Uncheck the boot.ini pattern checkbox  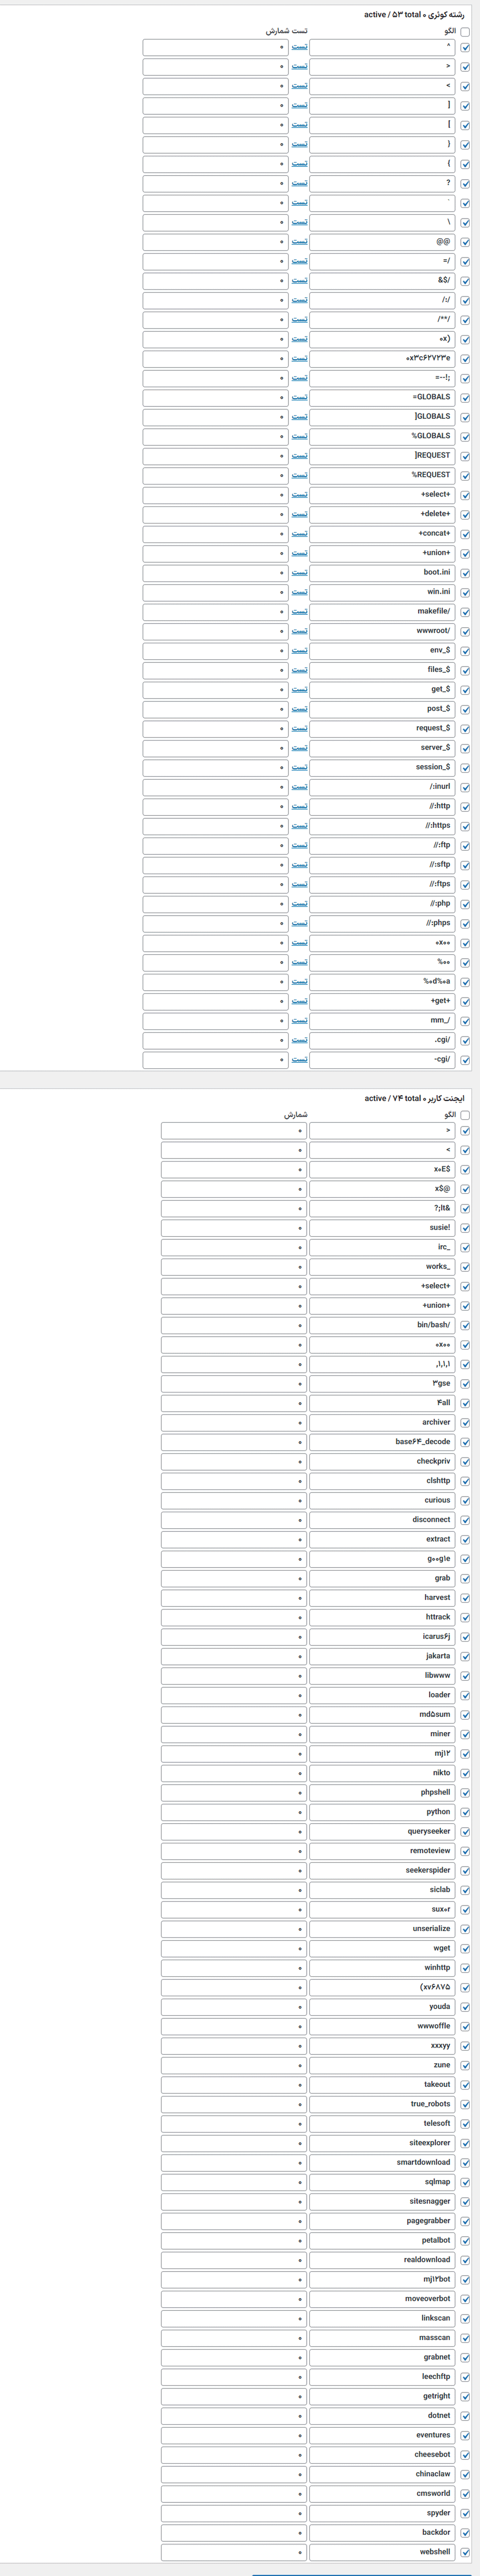pyautogui.click(x=465, y=573)
